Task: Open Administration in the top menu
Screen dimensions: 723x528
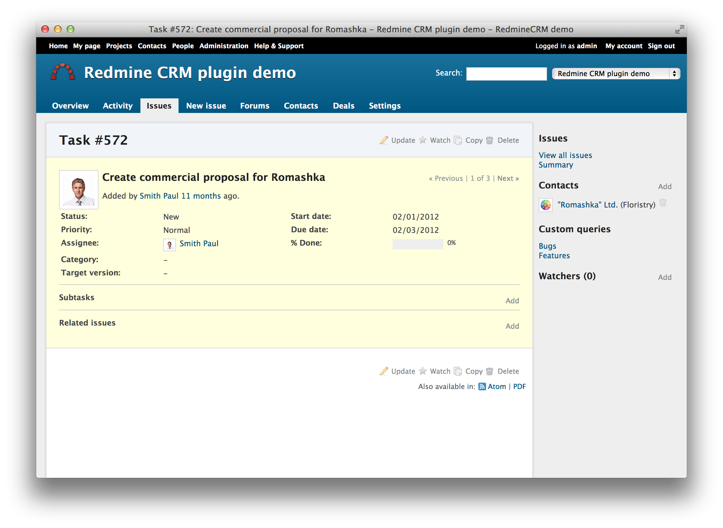Action: click(x=224, y=46)
